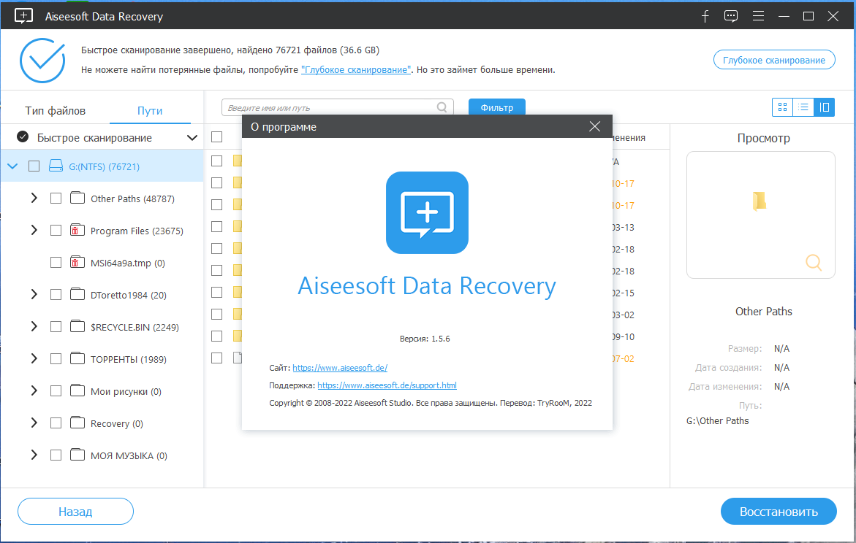
Task: Click the app logo in the title bar
Action: point(23,16)
